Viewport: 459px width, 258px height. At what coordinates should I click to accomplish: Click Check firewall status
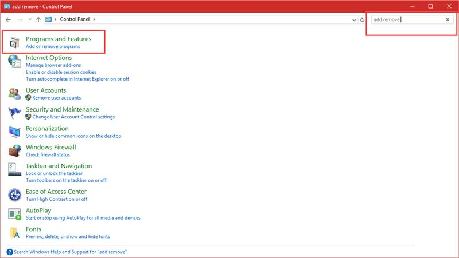48,154
